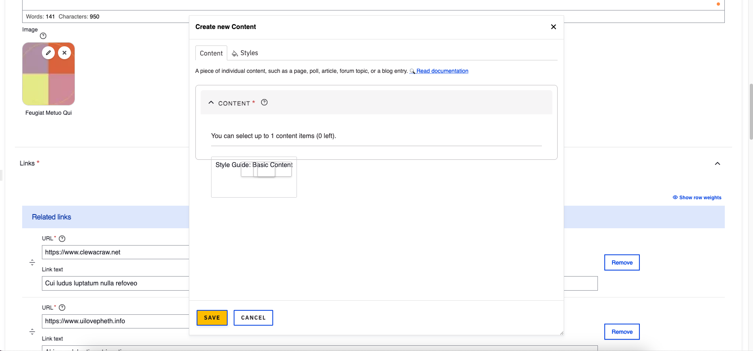Close the Create new Content dialog

[x=553, y=27]
